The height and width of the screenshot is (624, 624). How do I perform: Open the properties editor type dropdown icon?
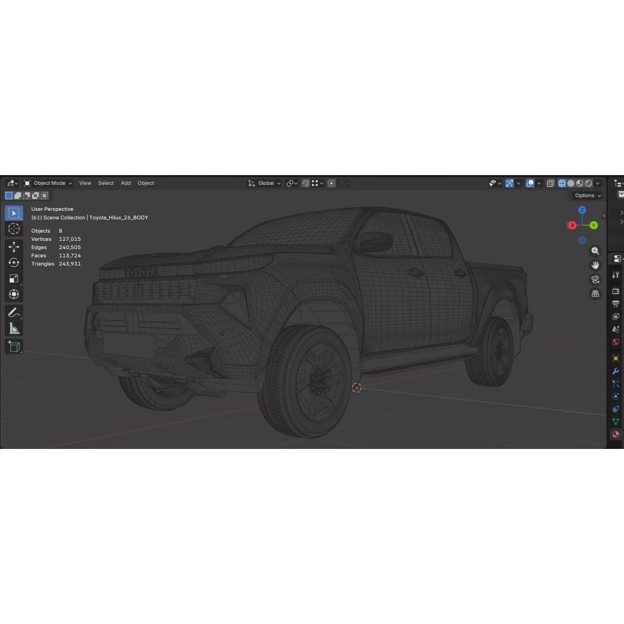(618, 259)
